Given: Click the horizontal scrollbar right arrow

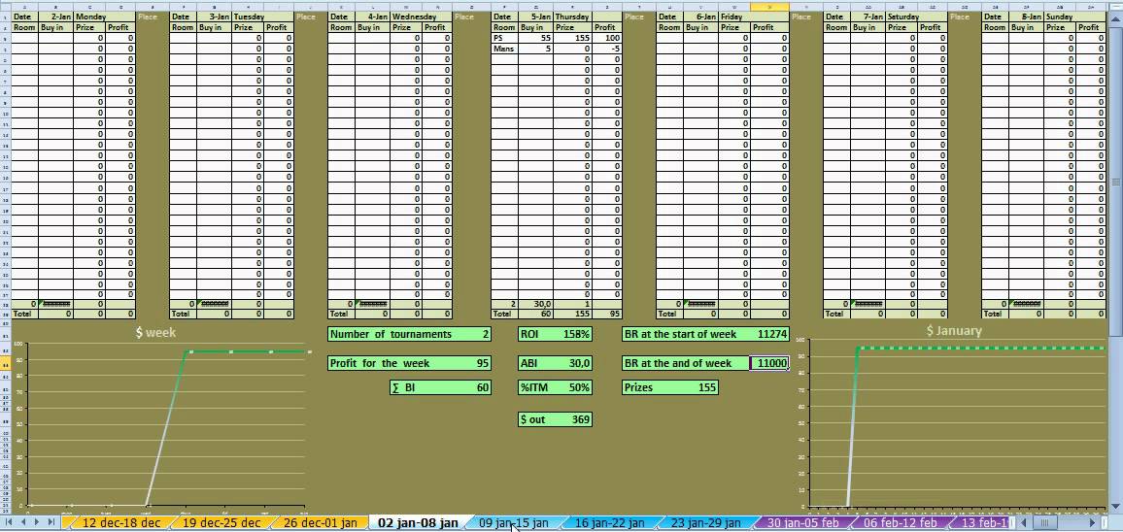Looking at the screenshot, I should 1092,522.
